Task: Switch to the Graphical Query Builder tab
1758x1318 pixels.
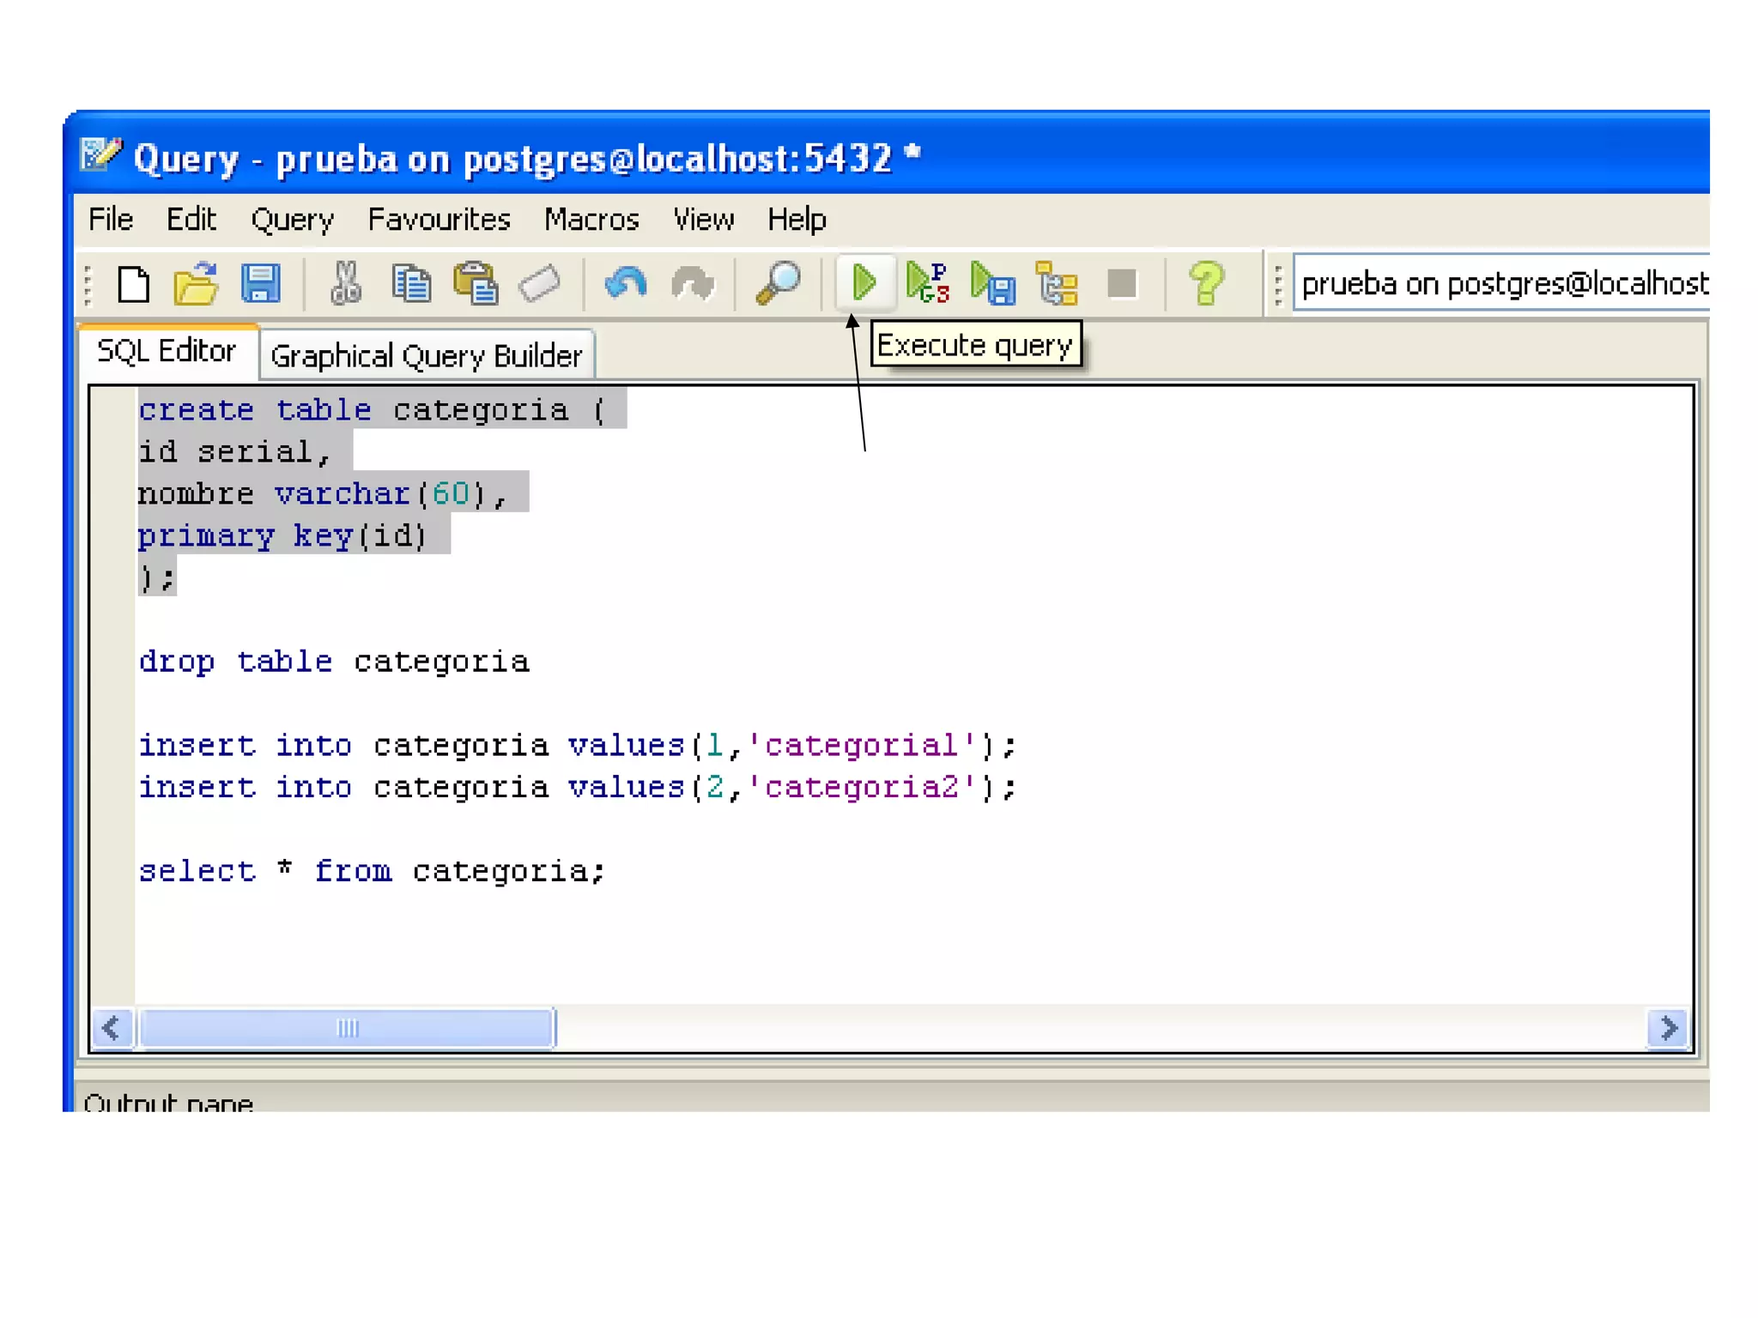Action: (426, 355)
